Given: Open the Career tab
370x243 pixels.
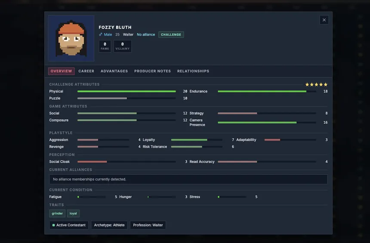Looking at the screenshot, I should [86, 71].
